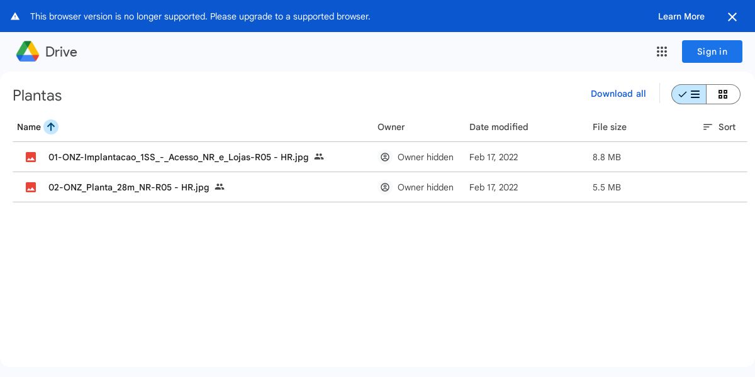Open the Sort options menu

pos(719,127)
